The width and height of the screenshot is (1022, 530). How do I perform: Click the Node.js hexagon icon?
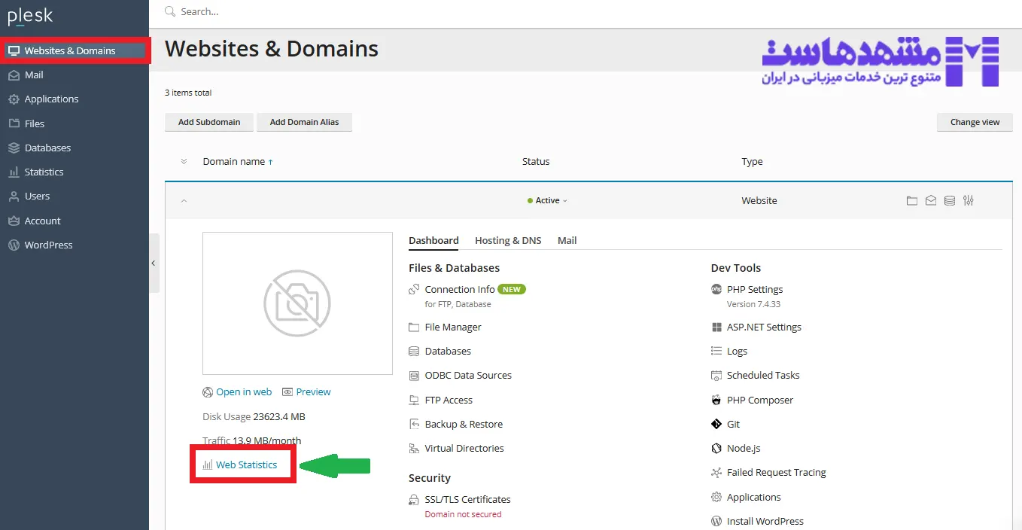pyautogui.click(x=716, y=448)
